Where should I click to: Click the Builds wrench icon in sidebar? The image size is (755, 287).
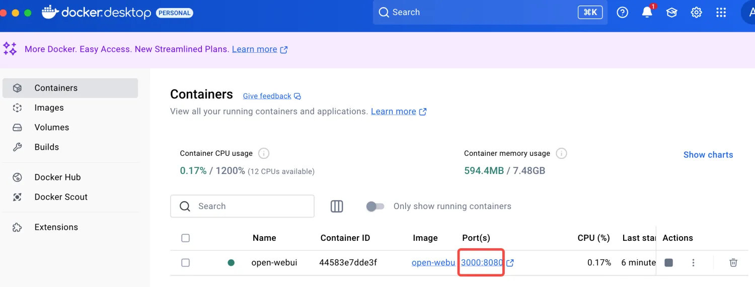click(17, 147)
